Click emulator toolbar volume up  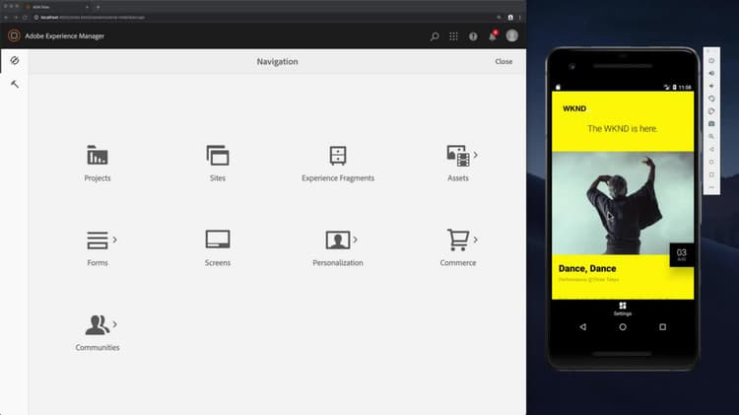tap(711, 73)
